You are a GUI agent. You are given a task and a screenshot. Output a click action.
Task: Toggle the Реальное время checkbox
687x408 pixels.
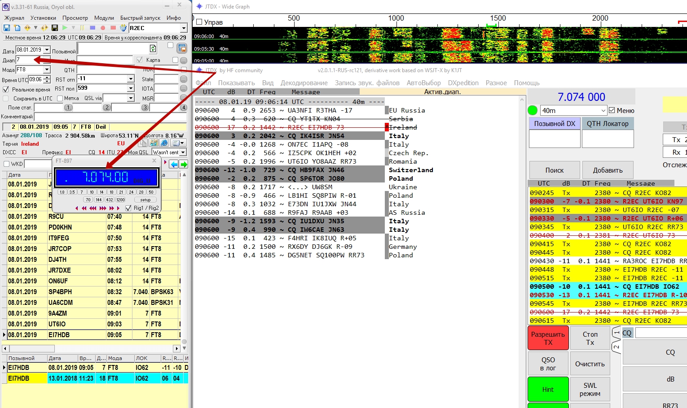[x=6, y=89]
